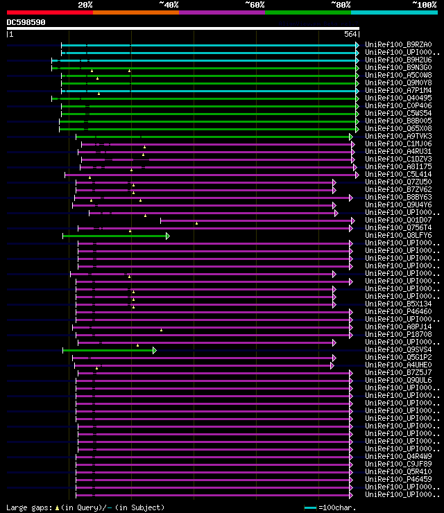This screenshot has height=513, width=444.
Task: Click the UniRef100_Q65X08 label
Action: tap(398, 128)
